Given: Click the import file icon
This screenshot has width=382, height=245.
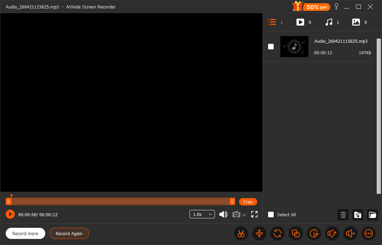Looking at the screenshot, I should click(358, 215).
